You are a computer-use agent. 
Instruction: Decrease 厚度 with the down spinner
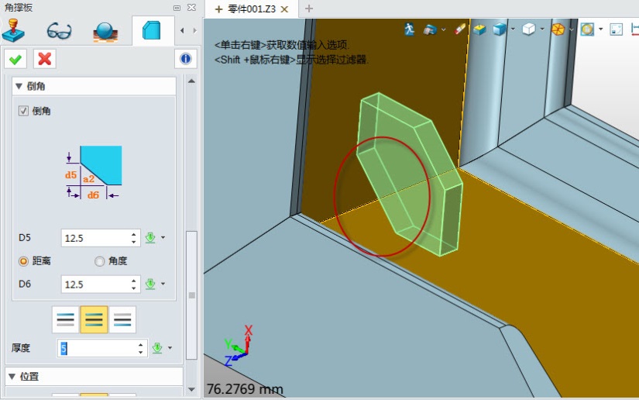pos(141,352)
